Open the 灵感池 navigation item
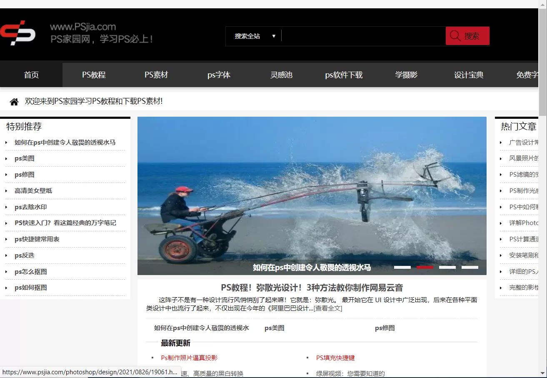This screenshot has width=547, height=378. click(281, 75)
